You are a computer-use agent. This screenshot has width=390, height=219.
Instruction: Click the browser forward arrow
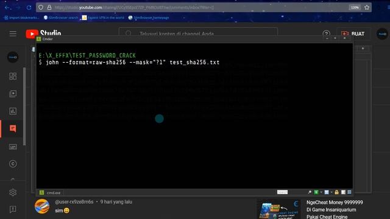[18, 7]
